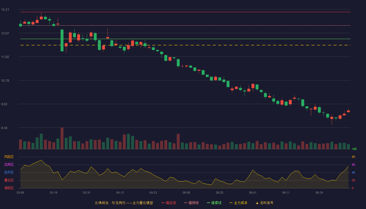Click the tallest red volume bar
366x209 pixels.
[62, 138]
